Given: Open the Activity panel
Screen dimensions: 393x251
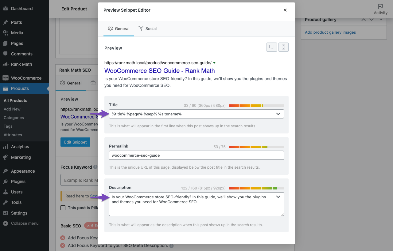Looking at the screenshot, I should click(380, 8).
